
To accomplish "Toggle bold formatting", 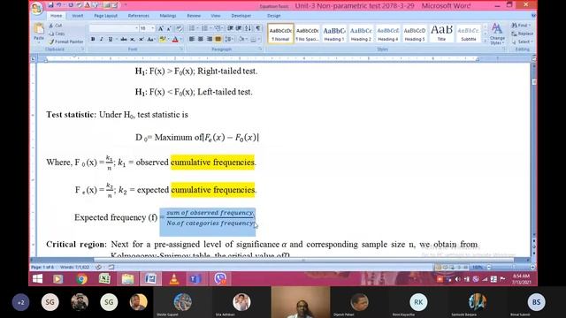I will point(93,39).
